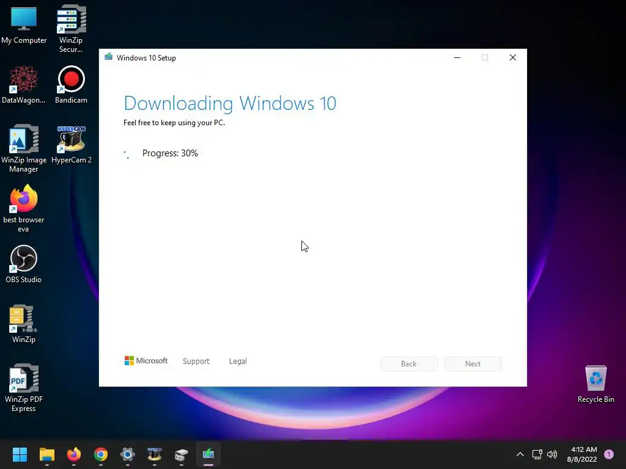Select Windows 10 Setup taskbar icon
Image resolution: width=626 pixels, height=469 pixels.
208,454
